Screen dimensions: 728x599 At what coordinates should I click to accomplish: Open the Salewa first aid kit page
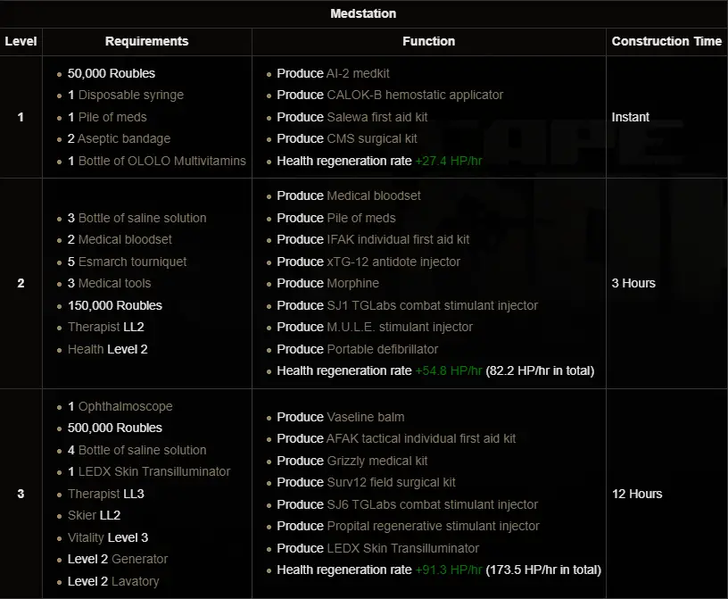pos(377,117)
